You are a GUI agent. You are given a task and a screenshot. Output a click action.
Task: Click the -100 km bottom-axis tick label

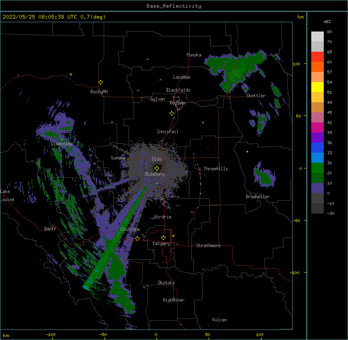pos(50,334)
